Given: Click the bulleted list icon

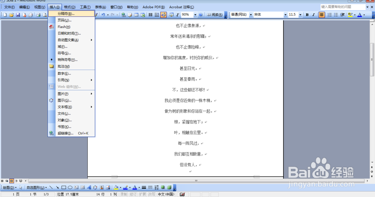Looking at the screenshot, I should 336,15.
